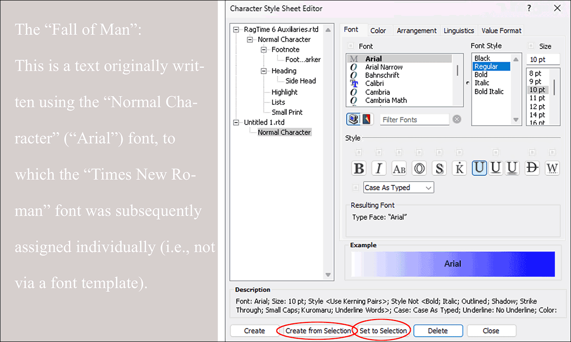Check the box left of Case As Typed
The width and height of the screenshot is (571, 342).
click(356, 187)
